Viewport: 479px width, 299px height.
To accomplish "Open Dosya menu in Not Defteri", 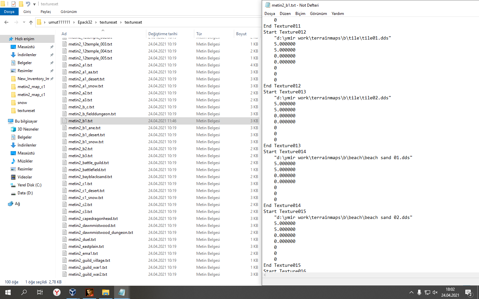I will click(x=270, y=14).
